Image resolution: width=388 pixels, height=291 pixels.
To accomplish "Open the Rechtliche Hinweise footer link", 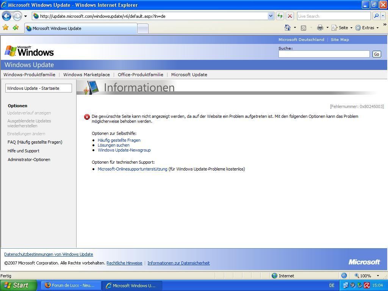I will [x=124, y=263].
